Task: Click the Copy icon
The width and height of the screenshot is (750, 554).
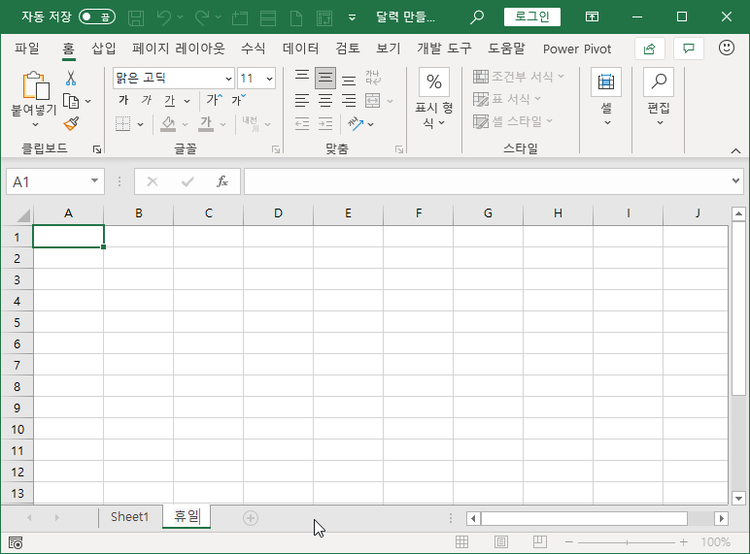Action: click(x=71, y=101)
